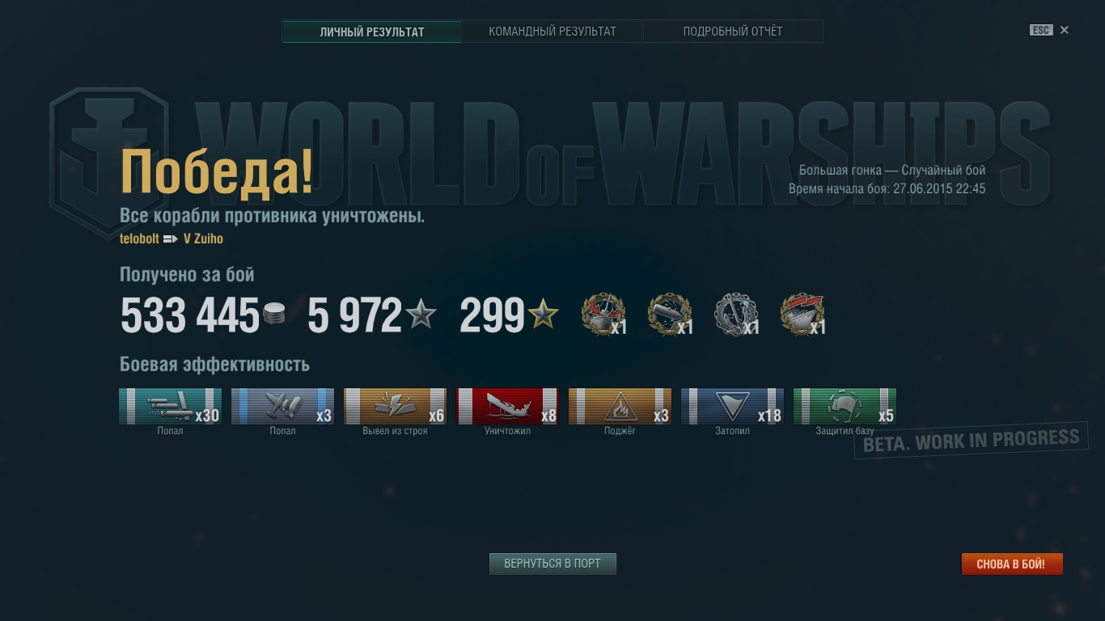Click the first achievement medal
This screenshot has height=621, width=1105.
tap(603, 315)
